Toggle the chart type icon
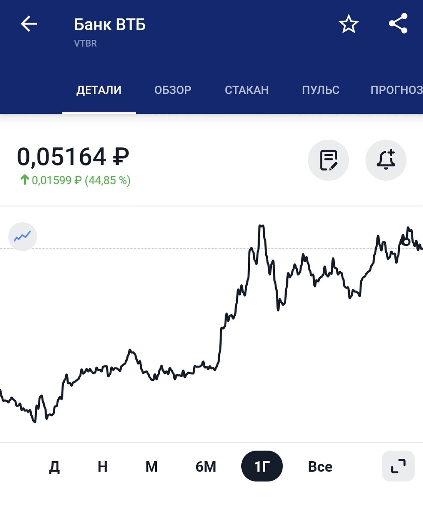The image size is (423, 514). (23, 236)
